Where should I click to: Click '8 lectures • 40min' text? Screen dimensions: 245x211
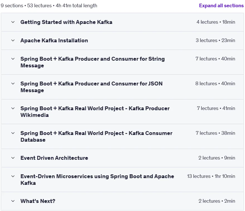[x=215, y=84]
